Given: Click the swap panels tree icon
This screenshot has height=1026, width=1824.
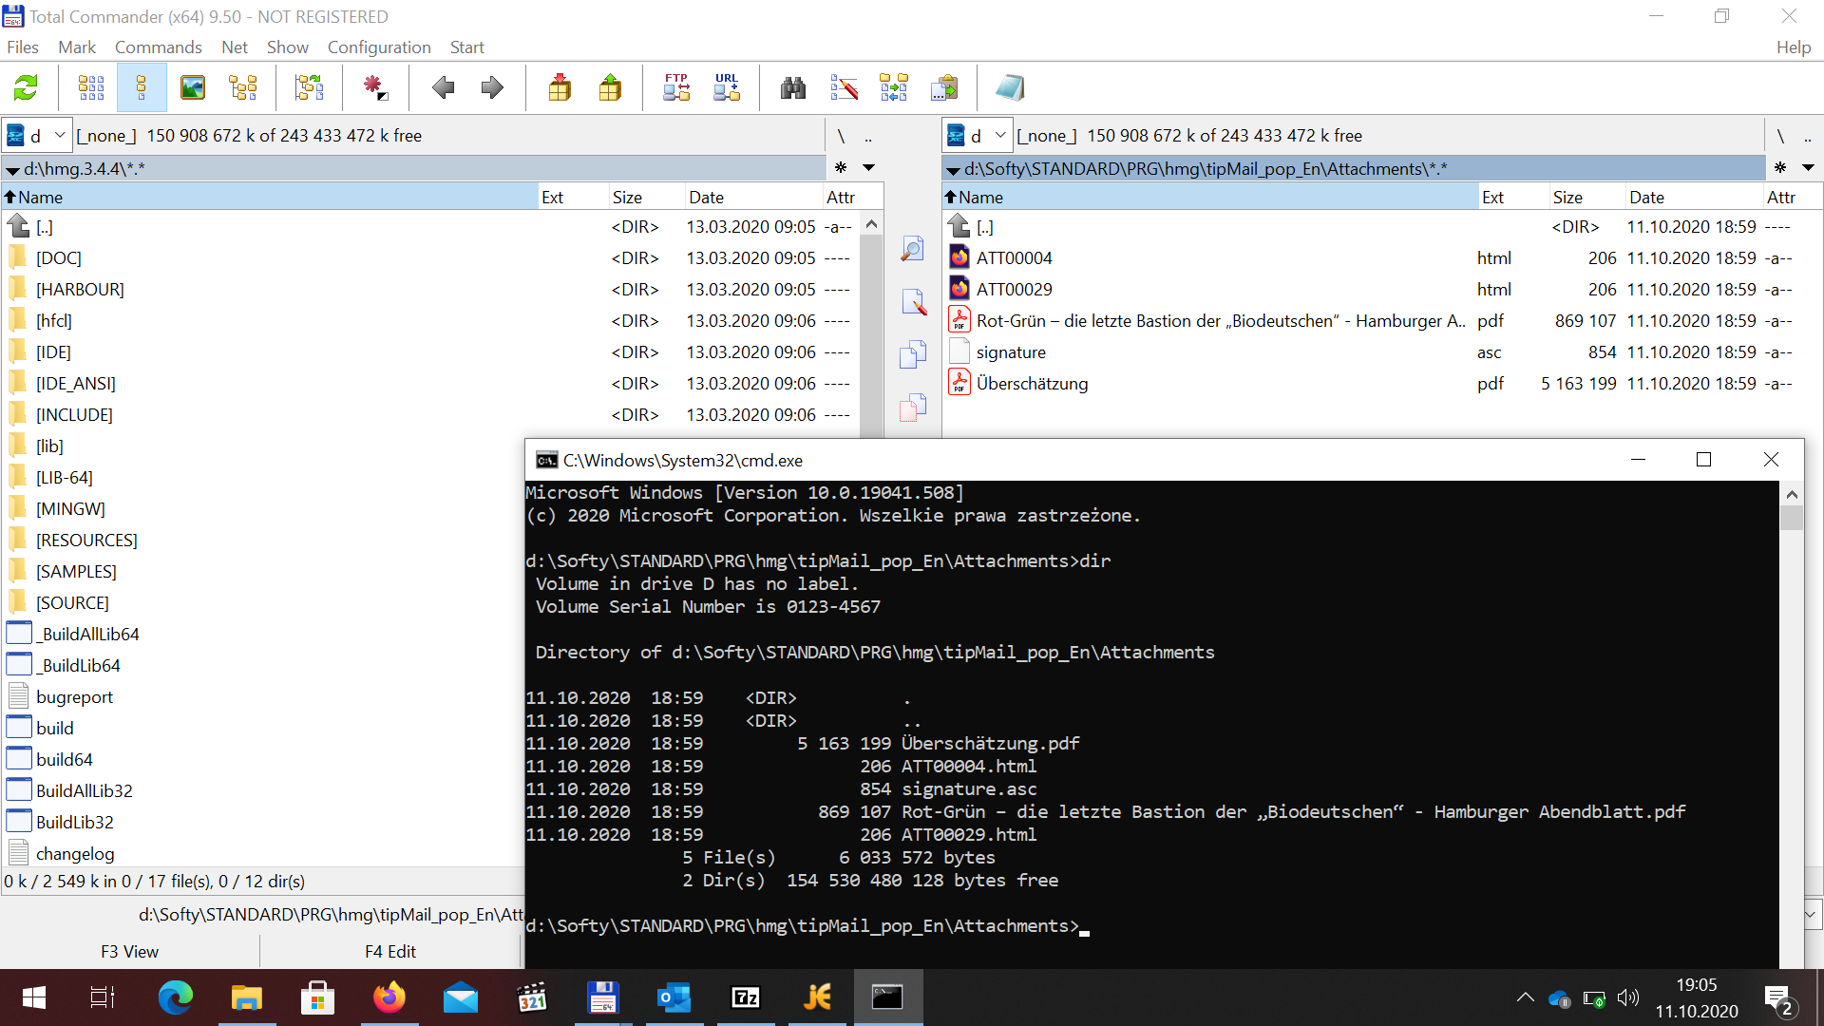Looking at the screenshot, I should point(309,88).
